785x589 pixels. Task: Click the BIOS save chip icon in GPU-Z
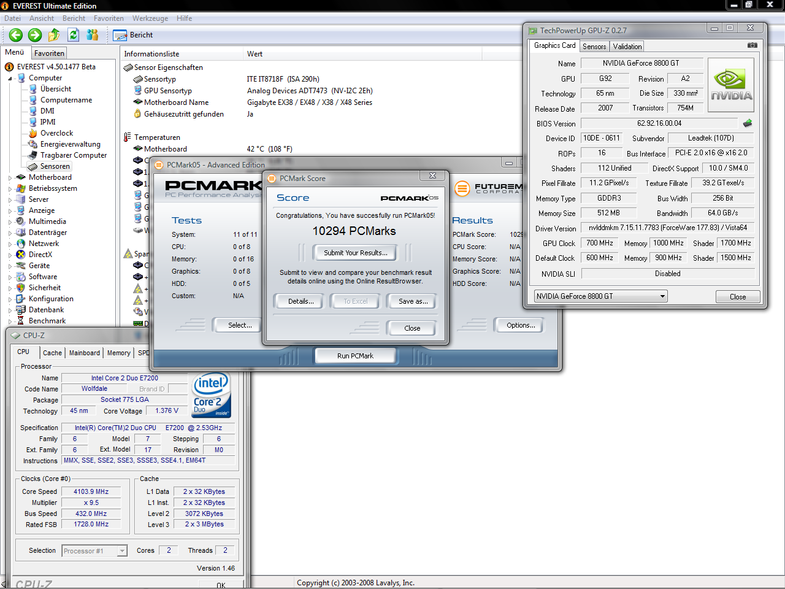point(748,123)
